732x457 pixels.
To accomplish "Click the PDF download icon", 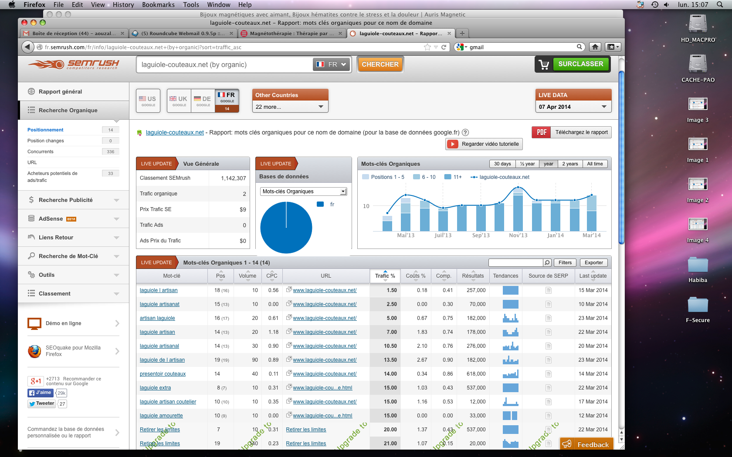I will point(541,132).
